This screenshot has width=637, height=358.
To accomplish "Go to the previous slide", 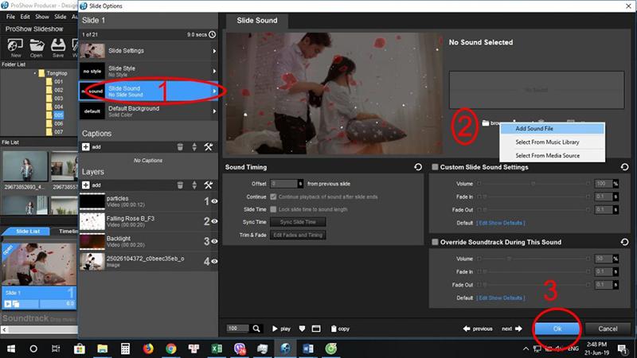I will click(478, 329).
